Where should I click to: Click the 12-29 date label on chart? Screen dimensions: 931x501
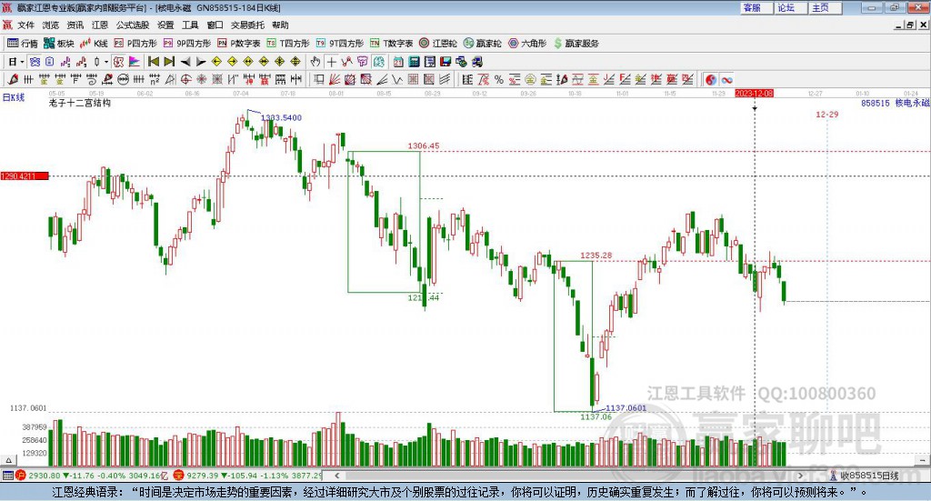point(827,115)
